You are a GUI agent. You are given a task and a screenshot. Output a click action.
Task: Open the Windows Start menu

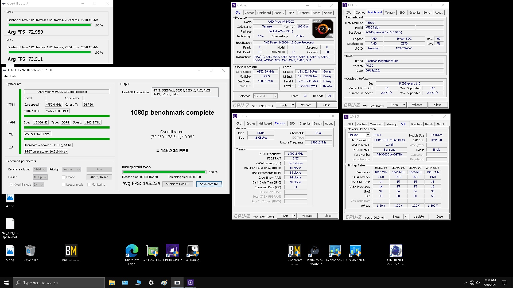(6, 283)
